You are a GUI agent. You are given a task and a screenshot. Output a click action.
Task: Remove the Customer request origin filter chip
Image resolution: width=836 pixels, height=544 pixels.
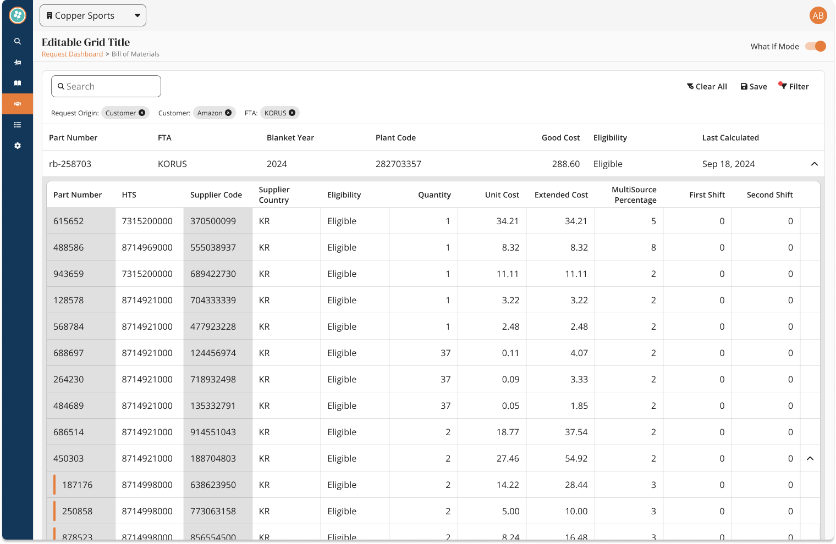coord(142,113)
